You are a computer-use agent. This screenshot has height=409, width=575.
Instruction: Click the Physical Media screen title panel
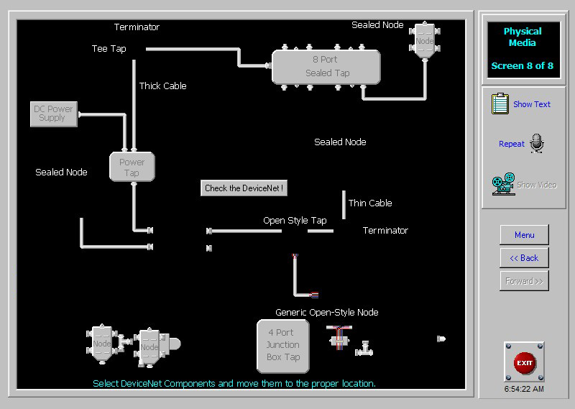[x=523, y=49]
